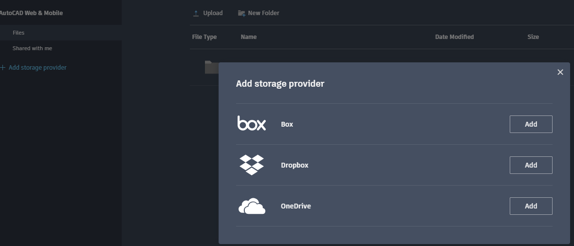This screenshot has width=574, height=246.
Task: Sort by File Type column header
Action: 204,37
